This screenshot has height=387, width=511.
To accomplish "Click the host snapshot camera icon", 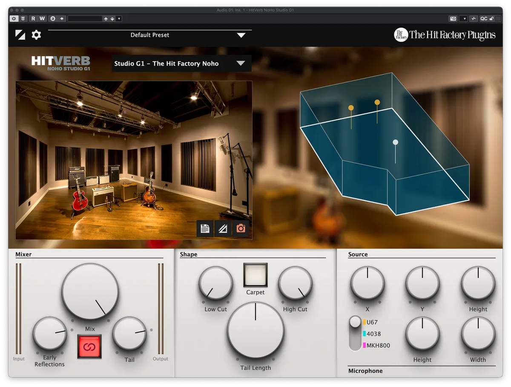I will [453, 18].
